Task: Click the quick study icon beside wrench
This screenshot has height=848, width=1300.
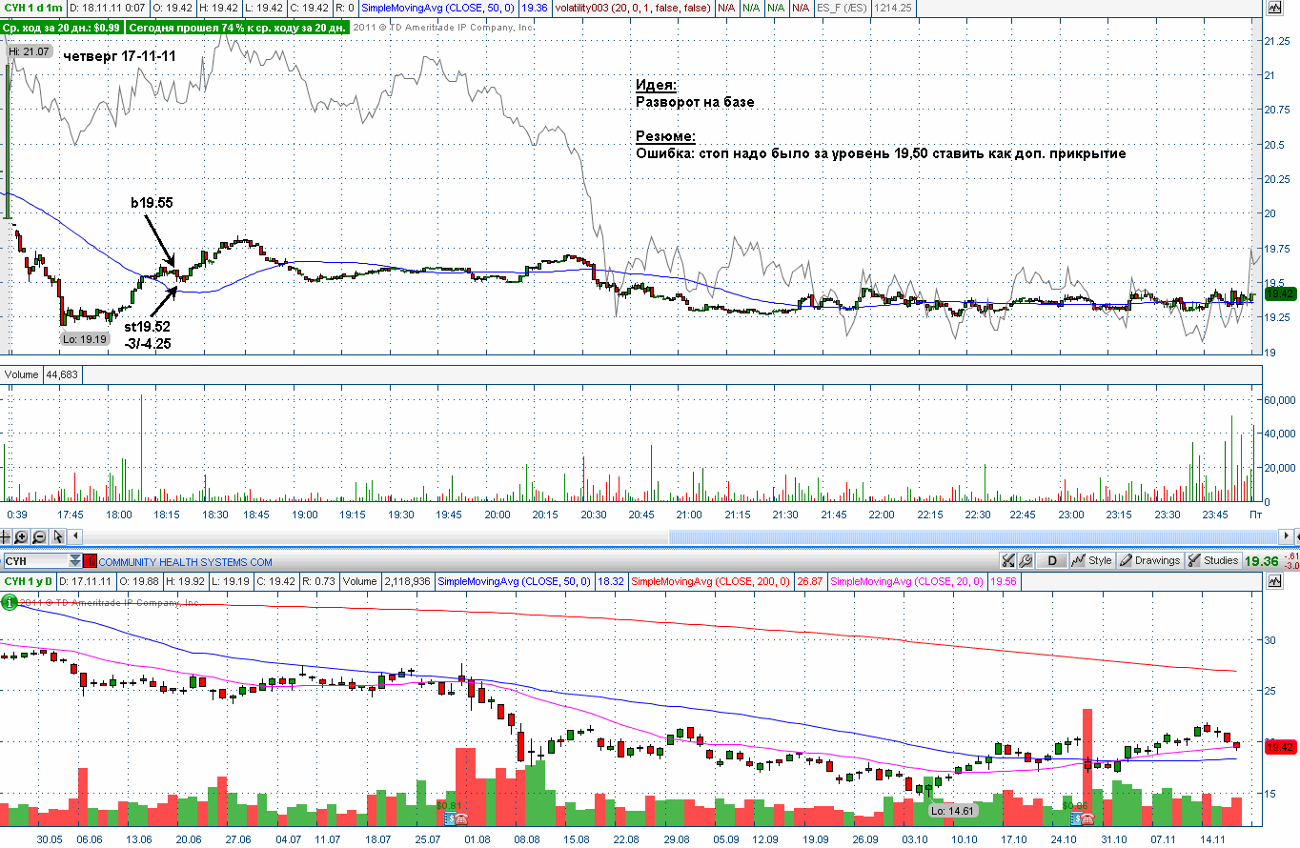Action: coord(1008,560)
